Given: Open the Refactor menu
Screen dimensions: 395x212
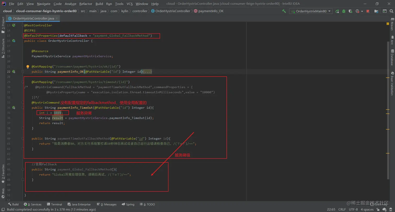Looking at the screenshot, I should coord(86,4).
